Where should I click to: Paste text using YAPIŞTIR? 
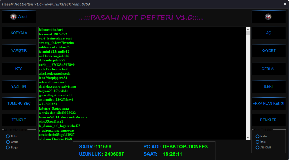19,51
